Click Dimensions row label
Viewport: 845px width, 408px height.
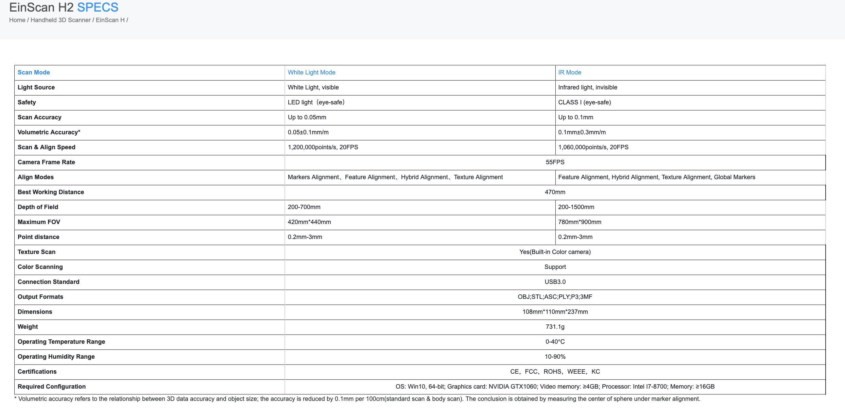click(x=35, y=312)
